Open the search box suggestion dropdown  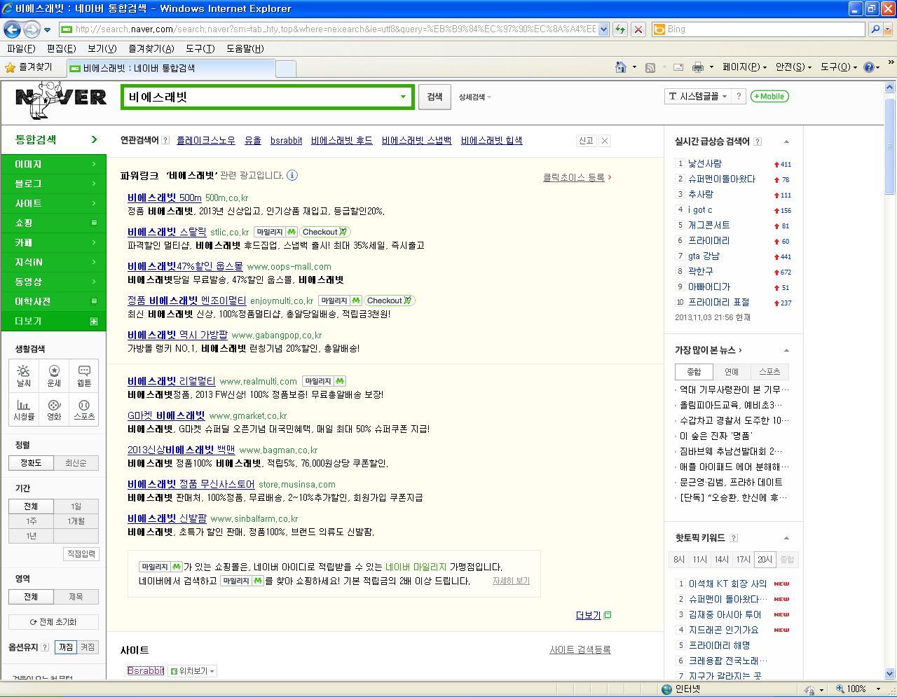click(x=403, y=97)
